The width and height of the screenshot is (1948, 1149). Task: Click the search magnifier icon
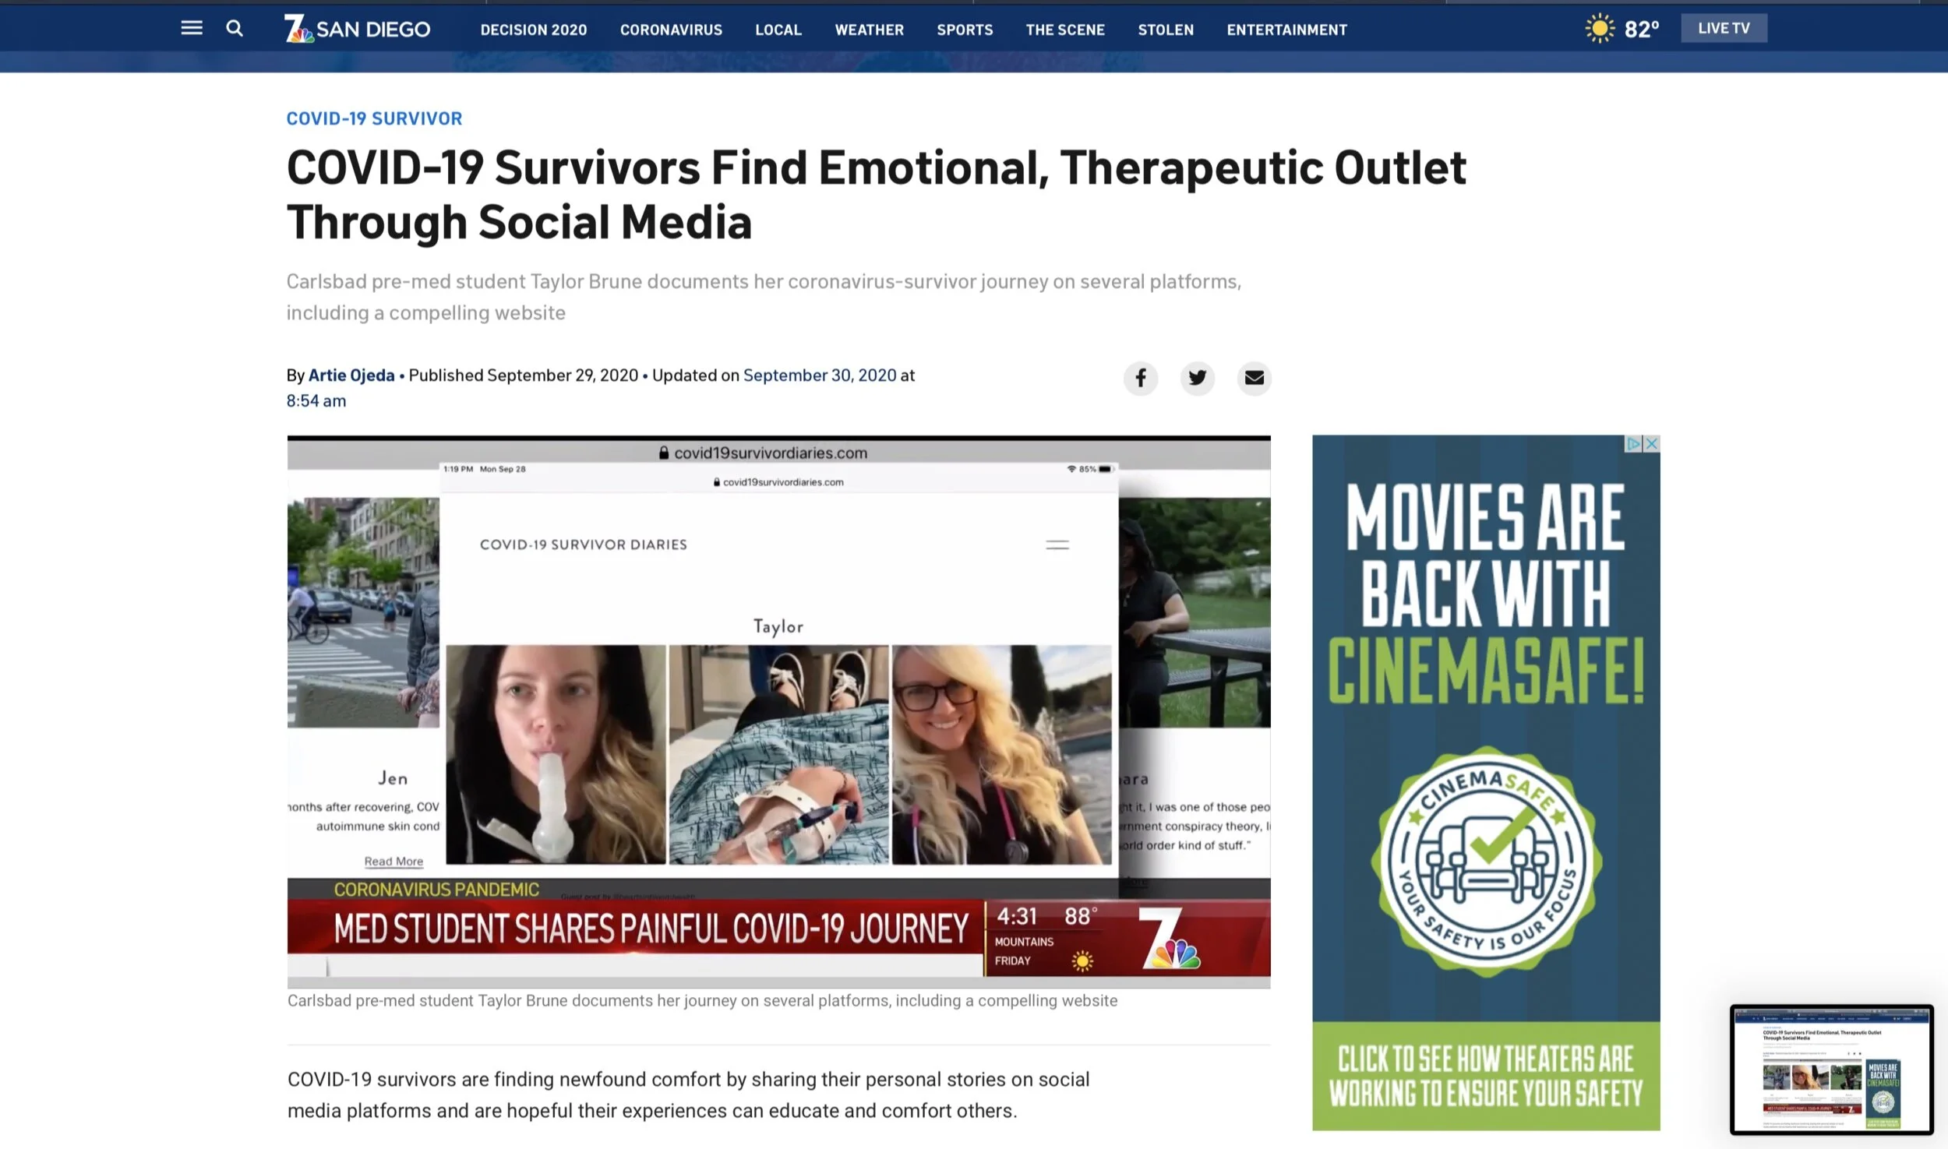point(235,29)
